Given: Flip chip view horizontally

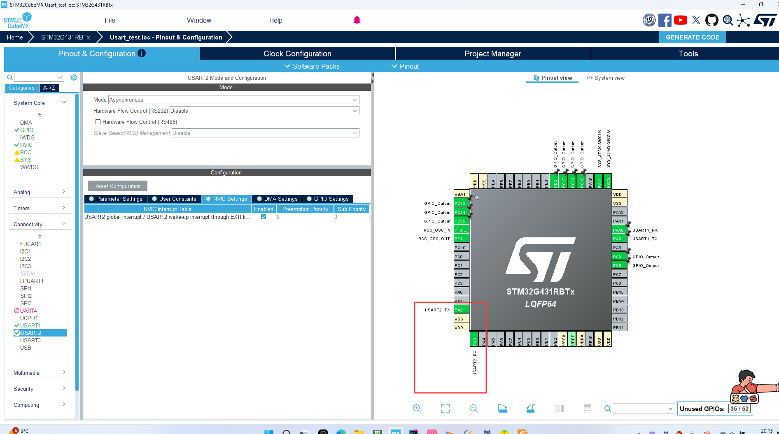Looking at the screenshot, I should [559, 408].
